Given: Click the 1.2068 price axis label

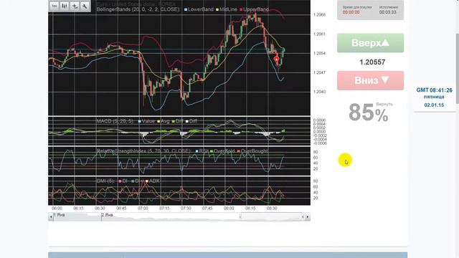Looking at the screenshot, I should [x=319, y=14].
